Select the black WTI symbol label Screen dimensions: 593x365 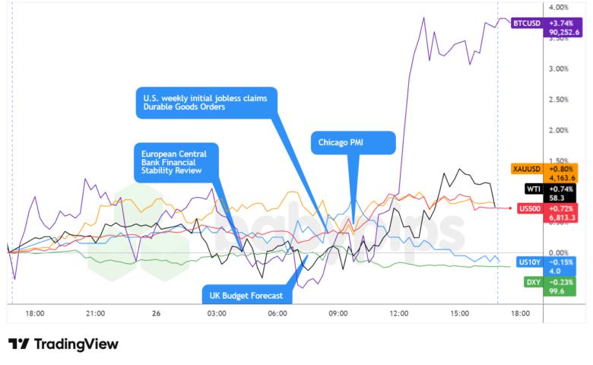pyautogui.click(x=532, y=188)
